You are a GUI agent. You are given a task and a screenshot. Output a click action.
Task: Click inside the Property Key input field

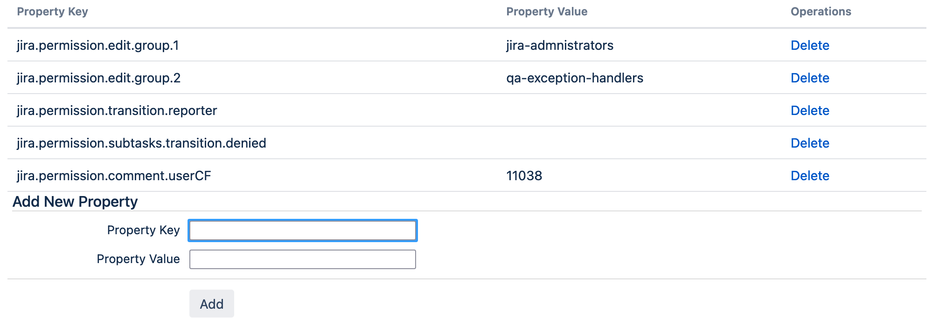(x=302, y=230)
